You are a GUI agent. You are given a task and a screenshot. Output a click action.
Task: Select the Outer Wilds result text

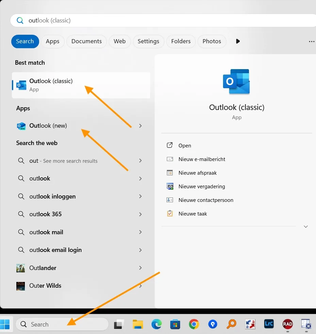point(45,286)
